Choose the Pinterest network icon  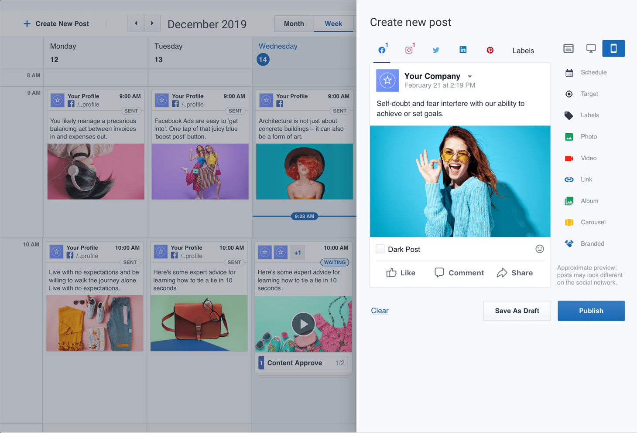coord(490,50)
